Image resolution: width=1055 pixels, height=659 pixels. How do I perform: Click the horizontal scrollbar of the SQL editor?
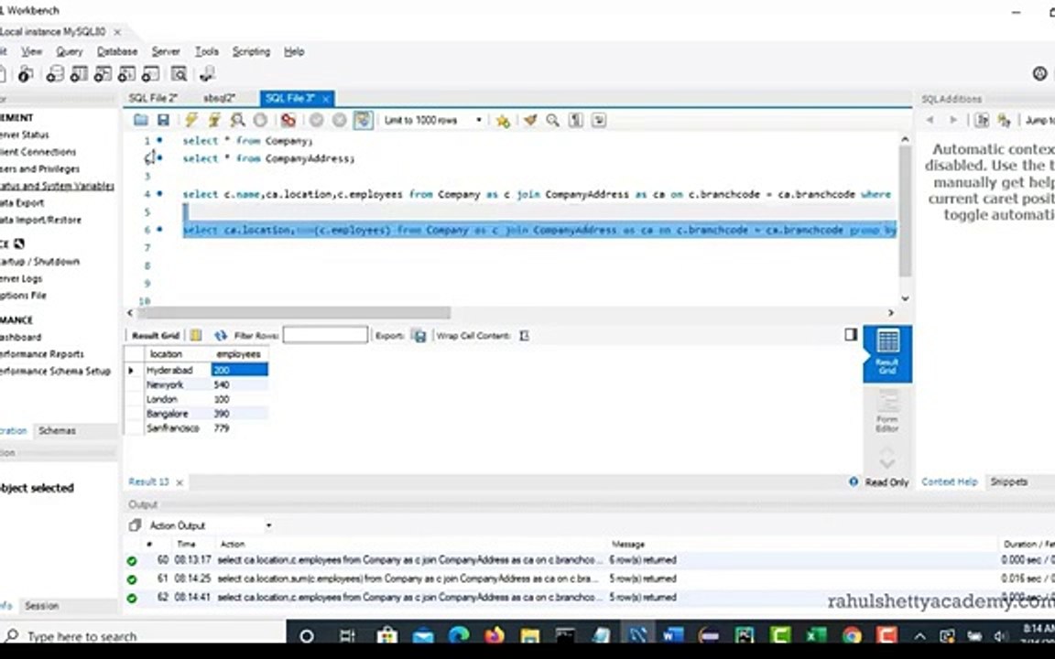click(294, 313)
